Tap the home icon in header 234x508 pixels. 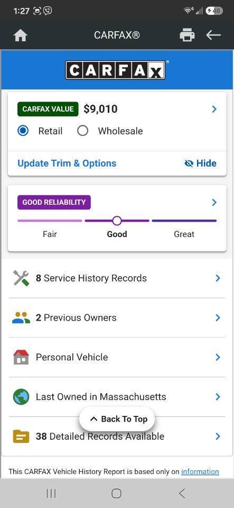[x=20, y=35]
